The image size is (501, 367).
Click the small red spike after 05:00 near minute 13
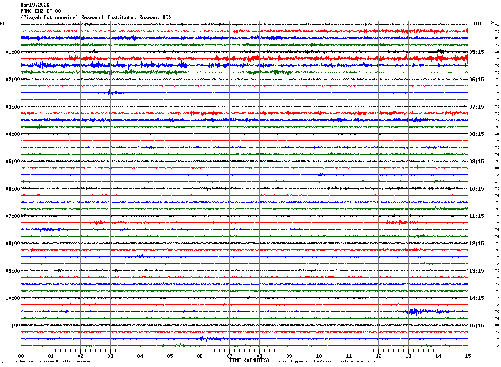[417, 167]
